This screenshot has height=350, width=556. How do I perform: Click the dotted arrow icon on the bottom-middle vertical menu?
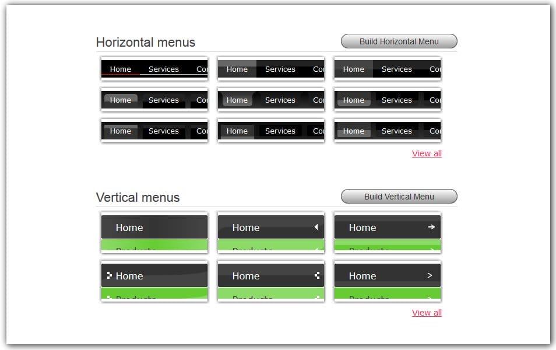coord(318,274)
